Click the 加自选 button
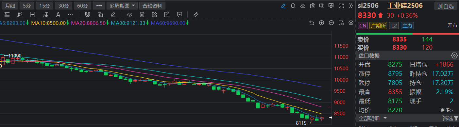The height and width of the screenshot is (127, 459). coord(446,6)
